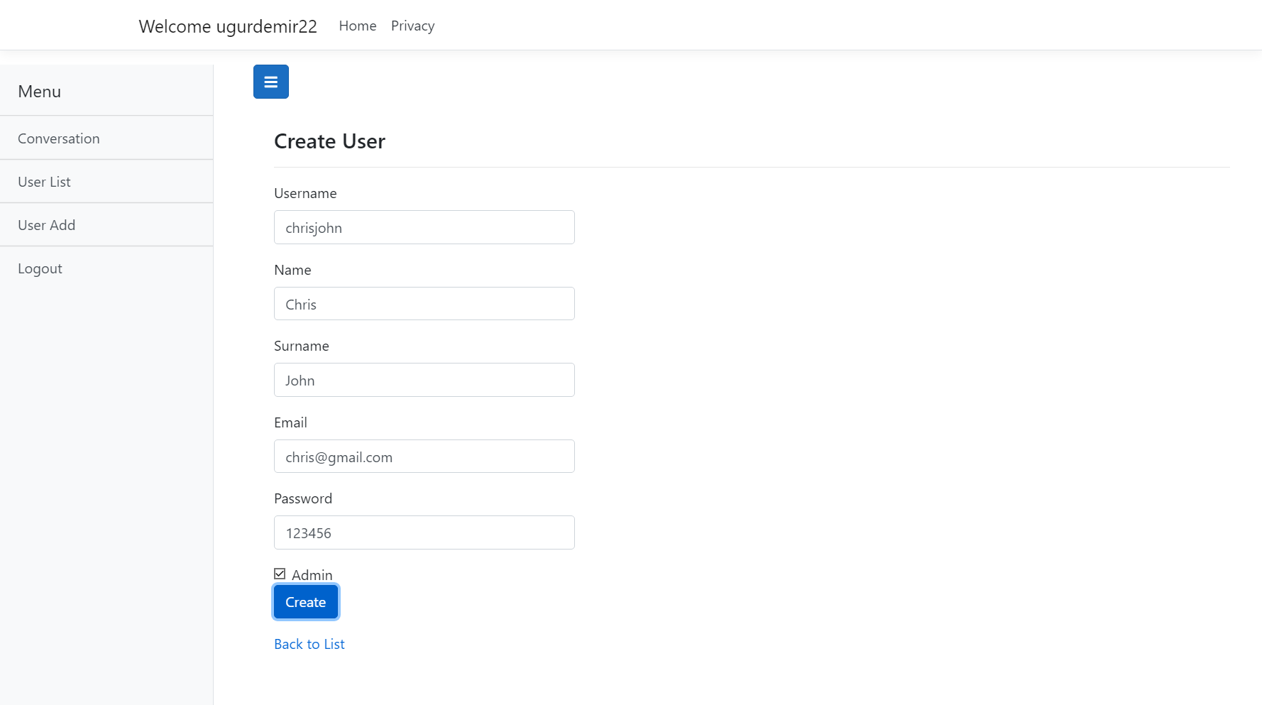Select the Password field showing 123456
Image resolution: width=1262 pixels, height=705 pixels.
tap(424, 532)
